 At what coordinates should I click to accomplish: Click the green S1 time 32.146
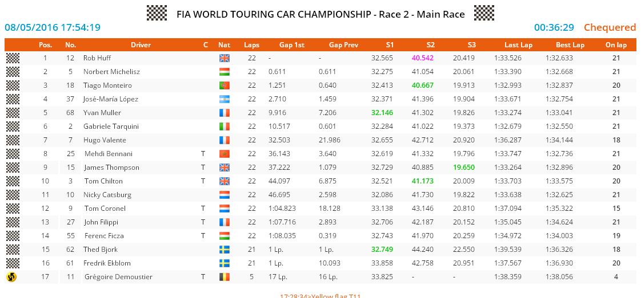pyautogui.click(x=382, y=112)
